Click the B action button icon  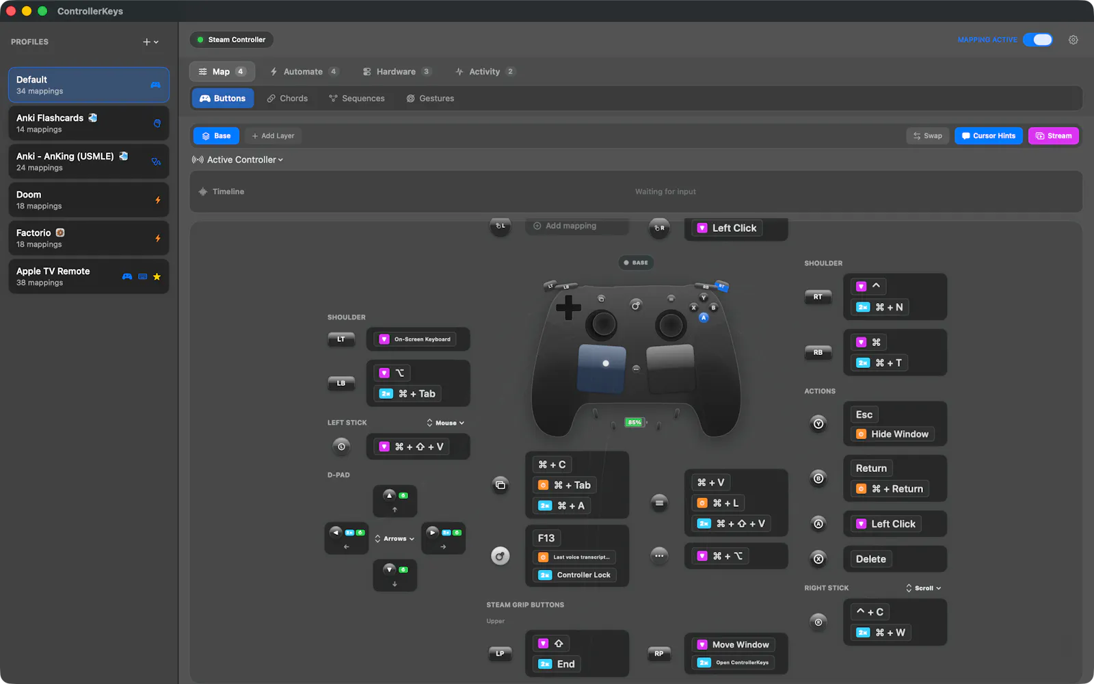[818, 479]
